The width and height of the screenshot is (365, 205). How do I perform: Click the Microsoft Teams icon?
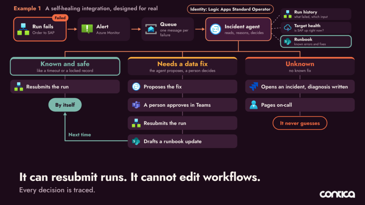click(136, 105)
